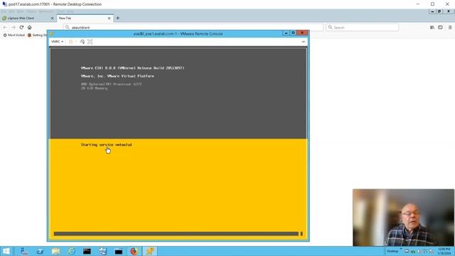Open the Firefox hamburger menu

pos(450,27)
